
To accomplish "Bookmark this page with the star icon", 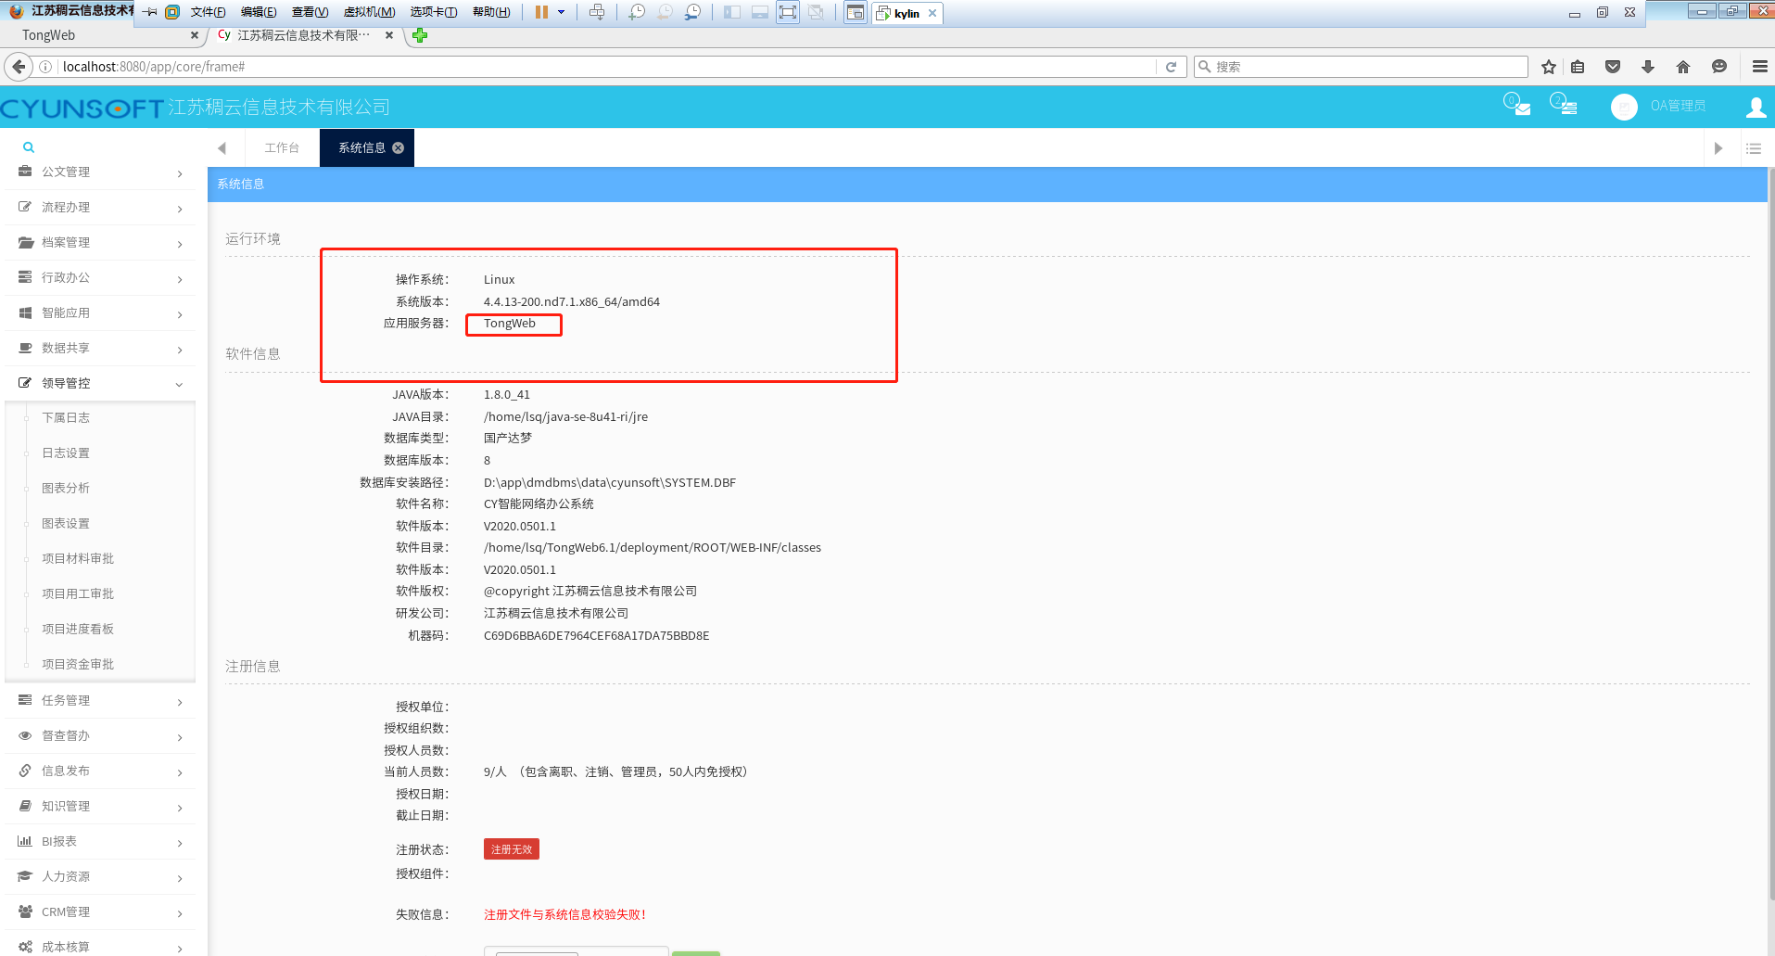I will click(1548, 67).
